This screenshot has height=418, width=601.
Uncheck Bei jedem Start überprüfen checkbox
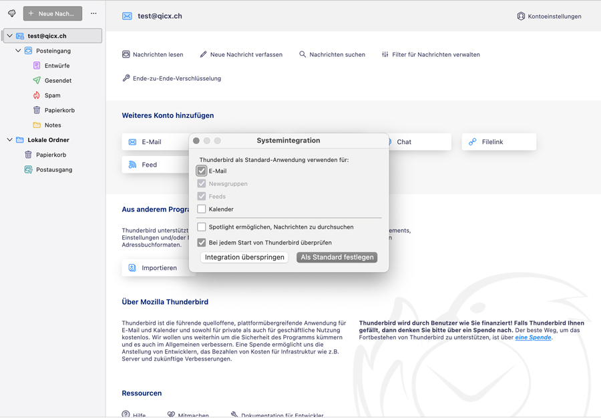[202, 243]
